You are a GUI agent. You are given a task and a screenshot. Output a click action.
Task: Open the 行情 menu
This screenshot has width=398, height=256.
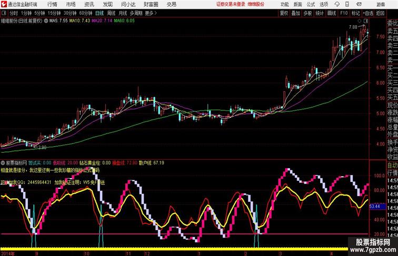pyautogui.click(x=52, y=4)
